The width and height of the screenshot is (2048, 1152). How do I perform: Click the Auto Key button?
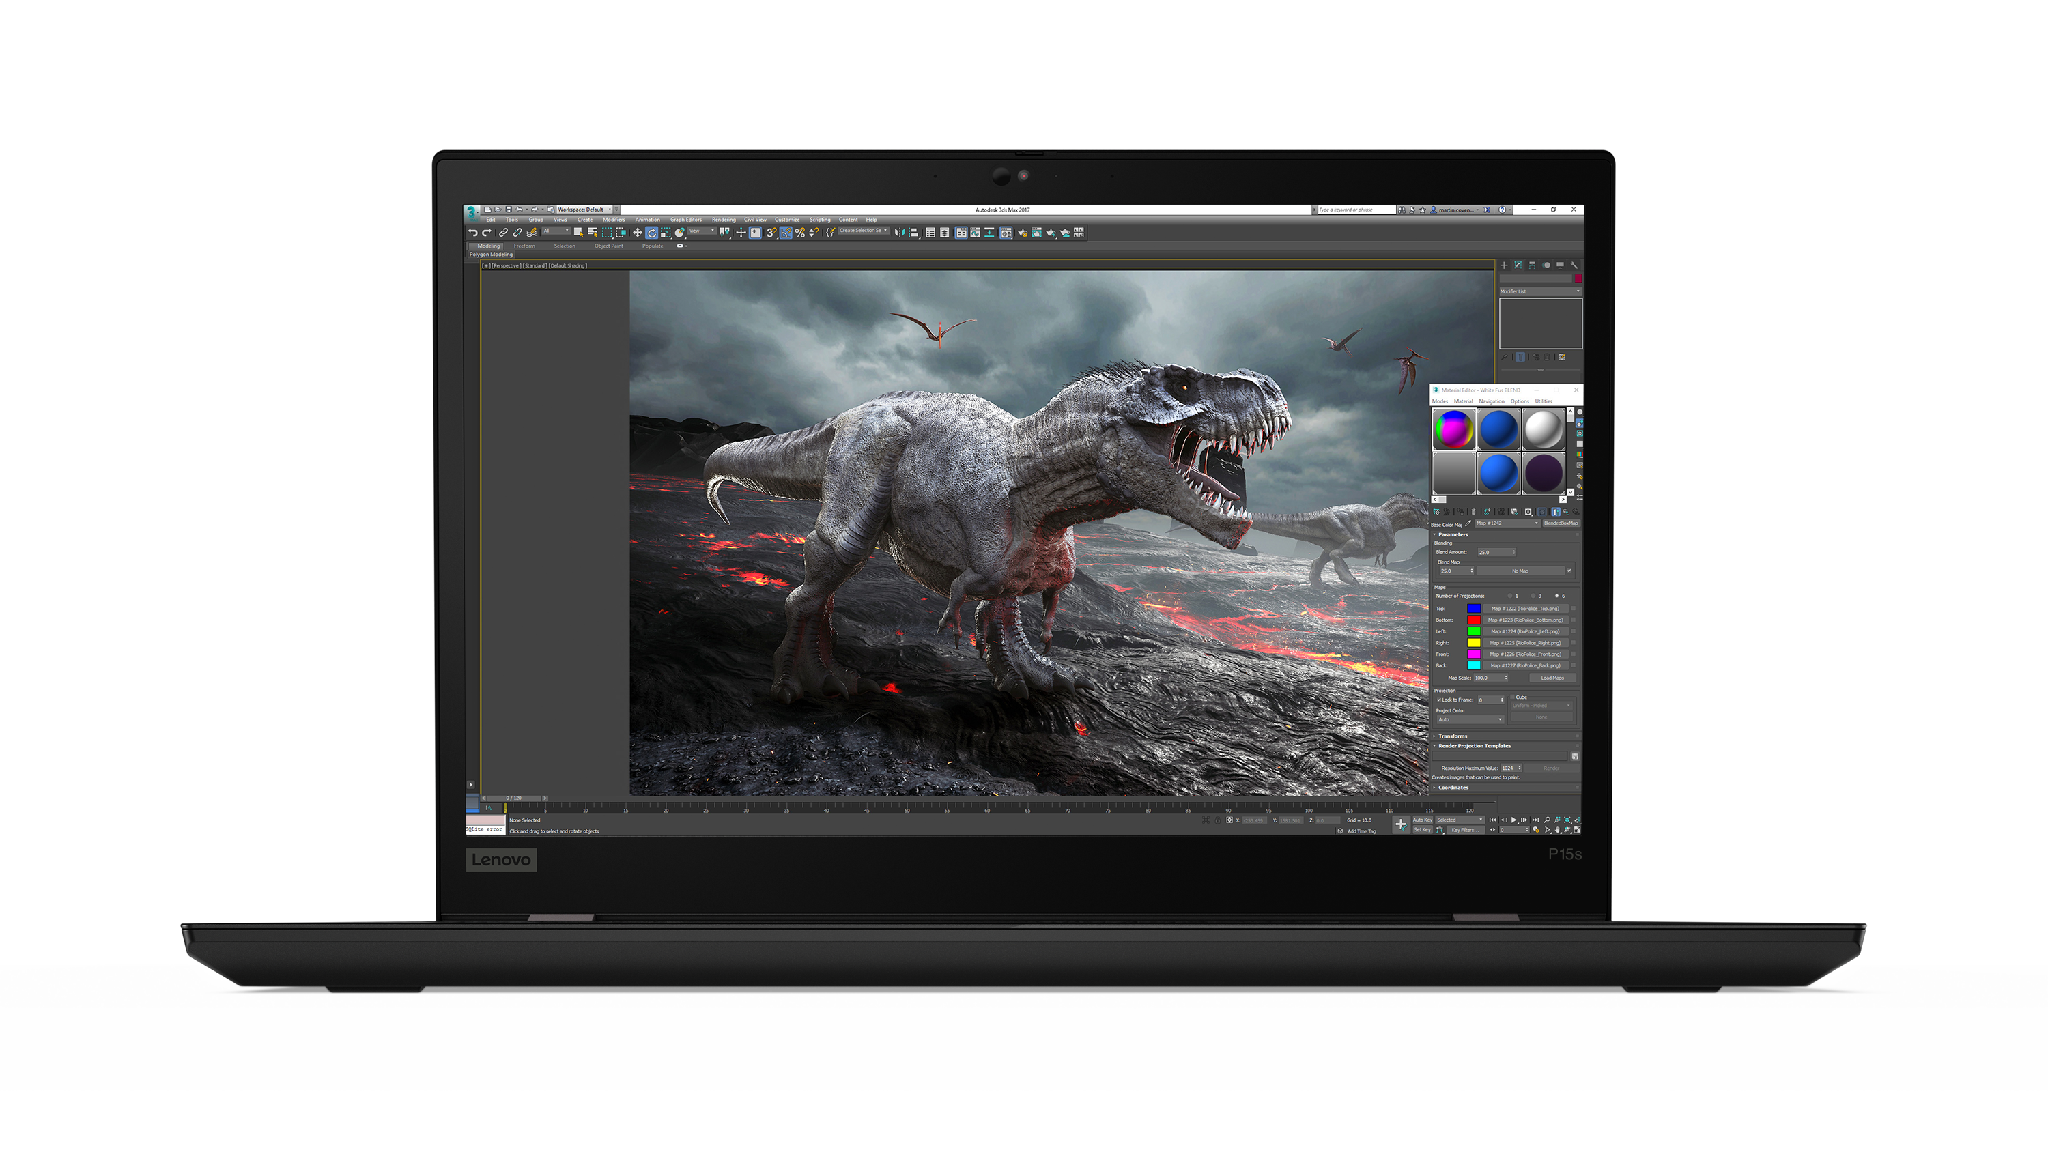(x=1423, y=820)
